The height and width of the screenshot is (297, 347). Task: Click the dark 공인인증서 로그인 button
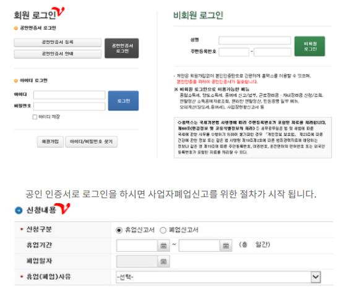(x=122, y=48)
